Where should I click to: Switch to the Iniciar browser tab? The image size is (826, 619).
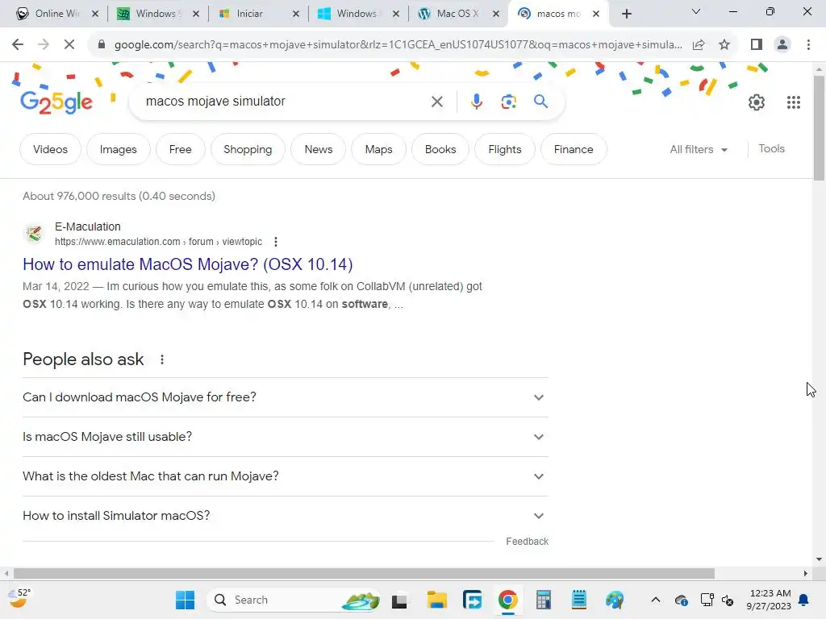(258, 14)
